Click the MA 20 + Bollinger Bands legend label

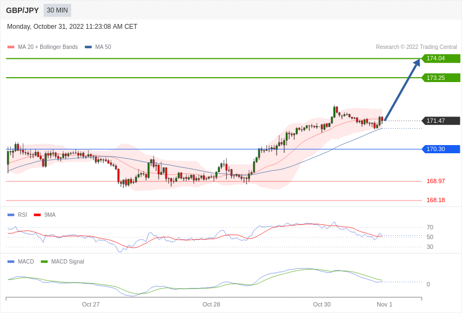pyautogui.click(x=48, y=47)
